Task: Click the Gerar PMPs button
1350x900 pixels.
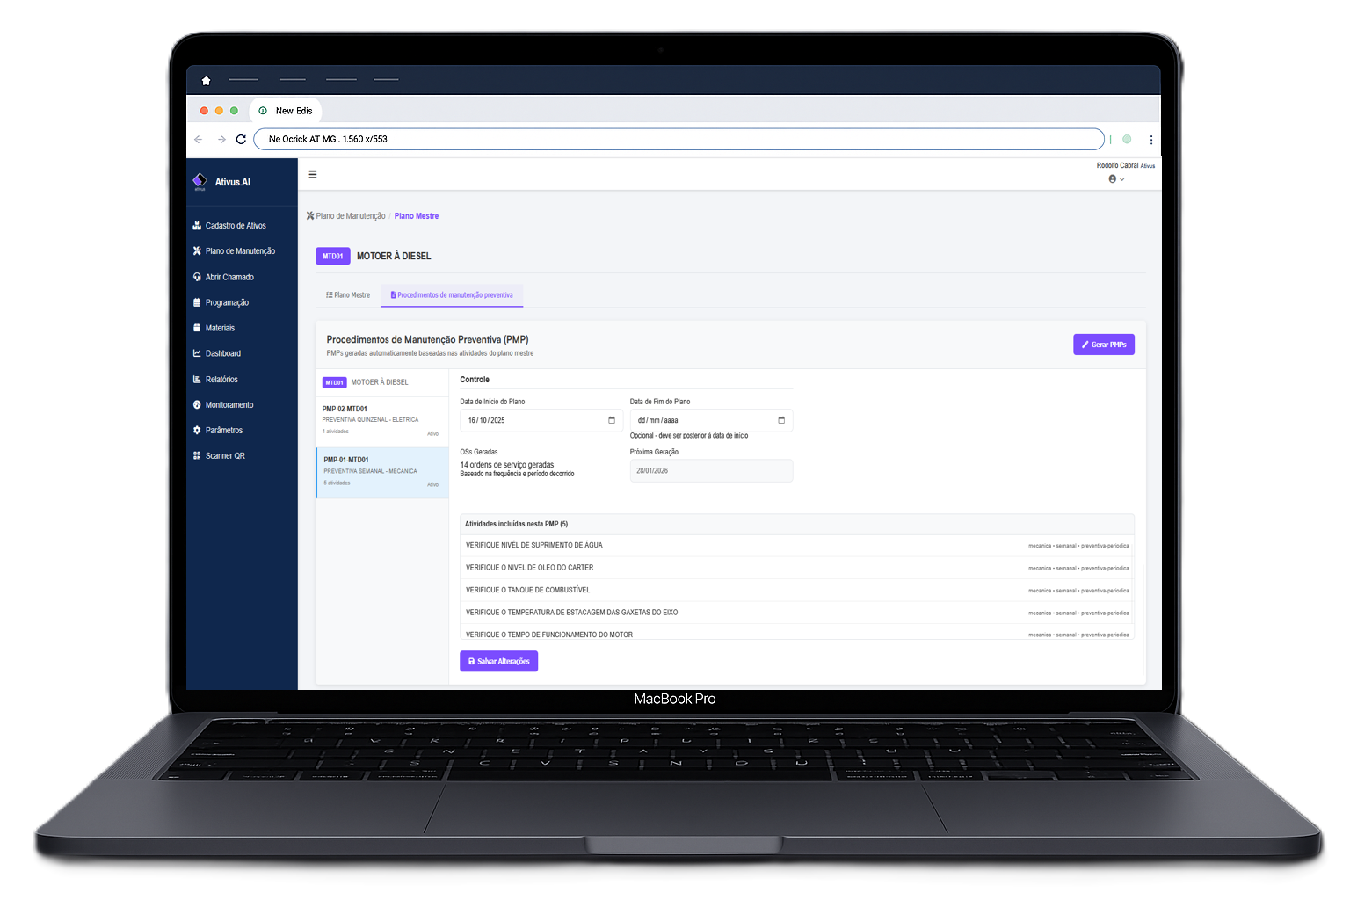Action: [x=1103, y=345]
